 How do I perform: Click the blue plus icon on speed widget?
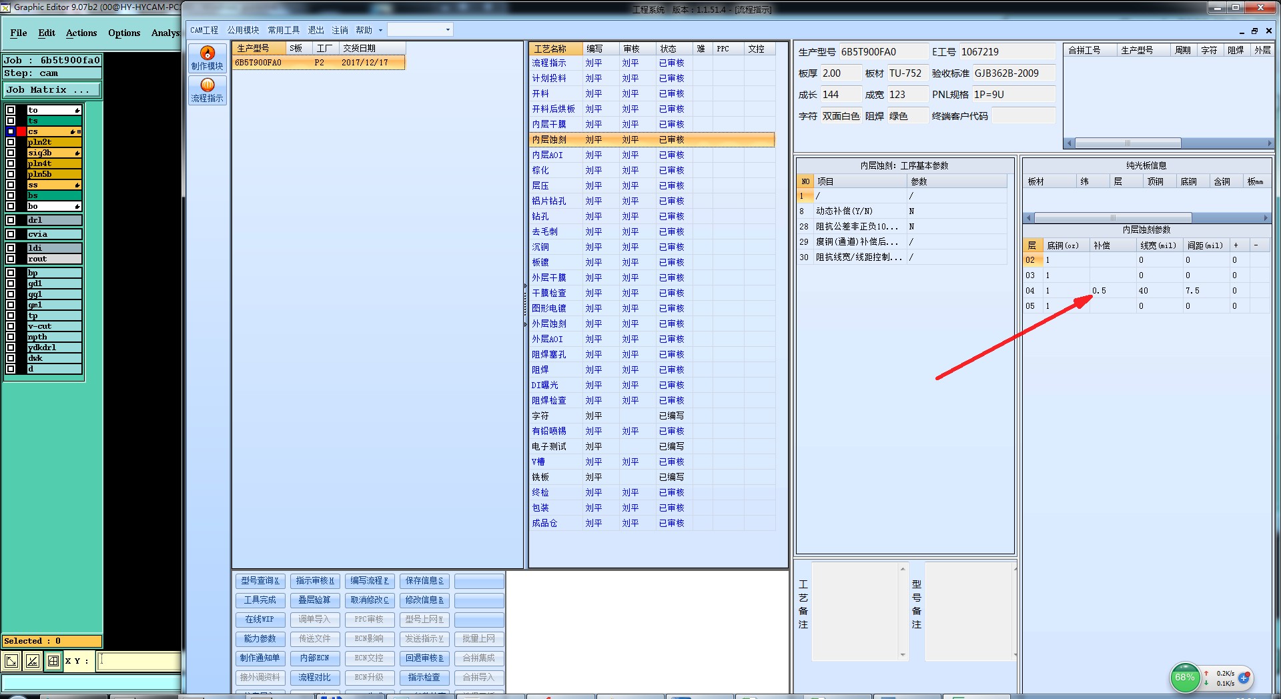1244,677
